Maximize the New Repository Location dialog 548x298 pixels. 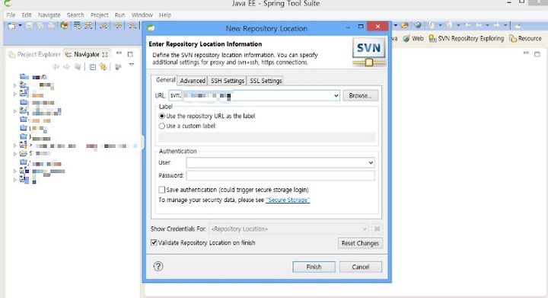point(361,27)
